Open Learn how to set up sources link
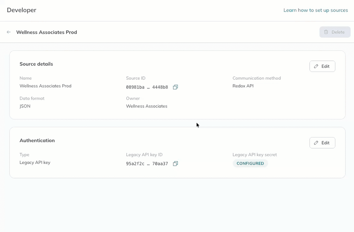The height and width of the screenshot is (232, 354). coord(315,10)
